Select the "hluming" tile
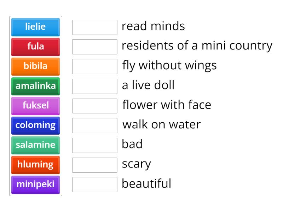Image resolution: width=283 pixels, height=212 pixels. click(x=35, y=165)
